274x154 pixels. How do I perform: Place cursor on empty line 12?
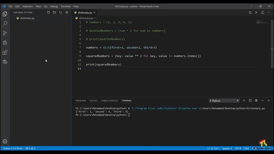click(171, 68)
